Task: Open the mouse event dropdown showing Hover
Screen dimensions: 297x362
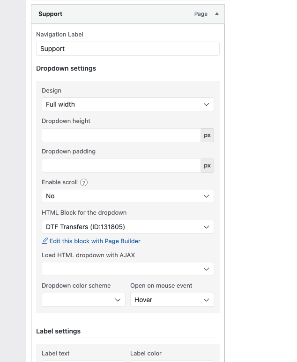Action: pos(172,300)
